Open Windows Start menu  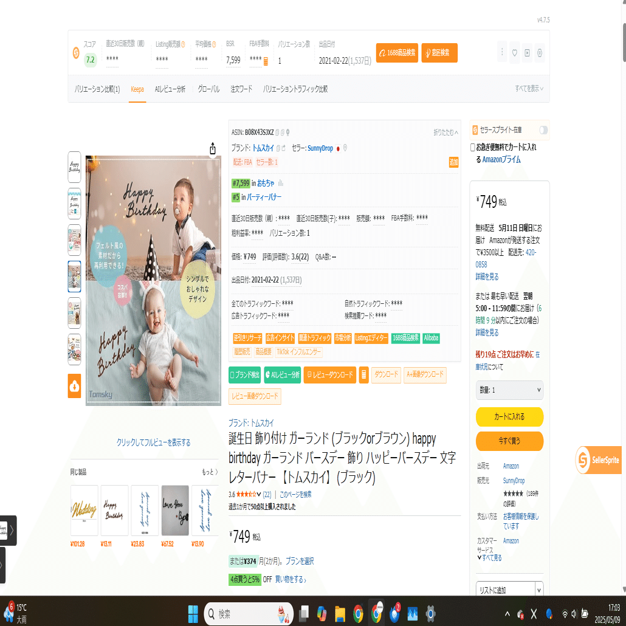tap(193, 614)
